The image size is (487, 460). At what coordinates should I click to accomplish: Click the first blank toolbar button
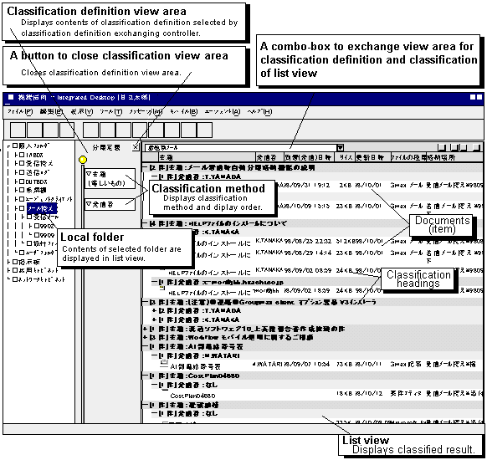(18, 130)
